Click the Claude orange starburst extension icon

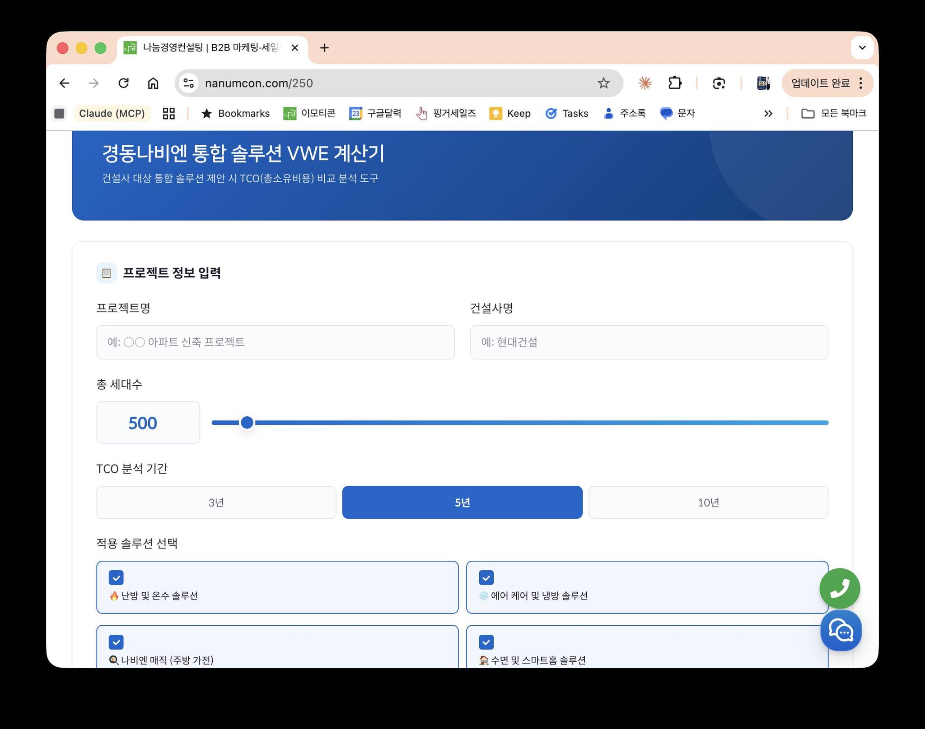(645, 83)
